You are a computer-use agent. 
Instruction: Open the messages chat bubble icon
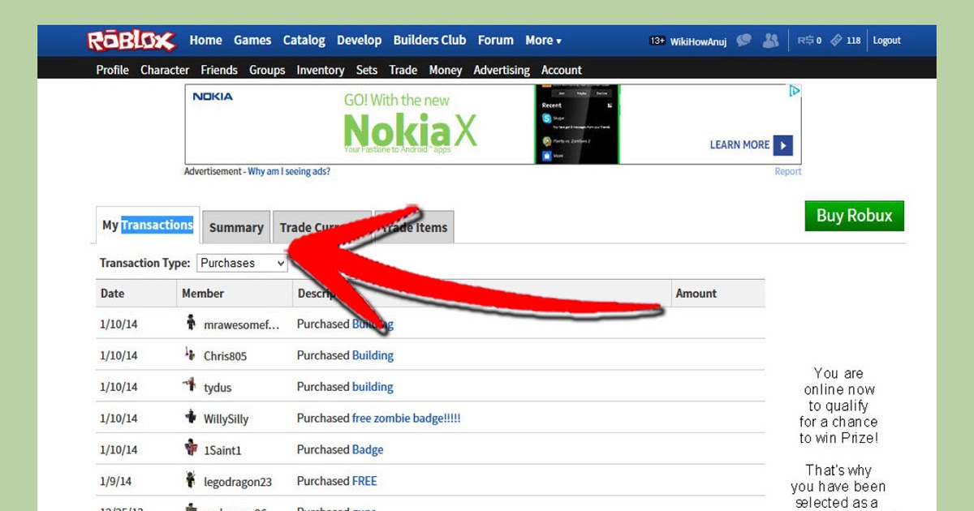point(743,41)
